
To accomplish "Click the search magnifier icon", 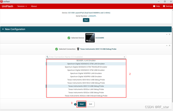I will (x=47, y=57).
